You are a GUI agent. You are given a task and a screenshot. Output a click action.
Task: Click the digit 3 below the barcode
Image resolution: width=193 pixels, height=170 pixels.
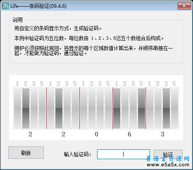click(x=162, y=134)
